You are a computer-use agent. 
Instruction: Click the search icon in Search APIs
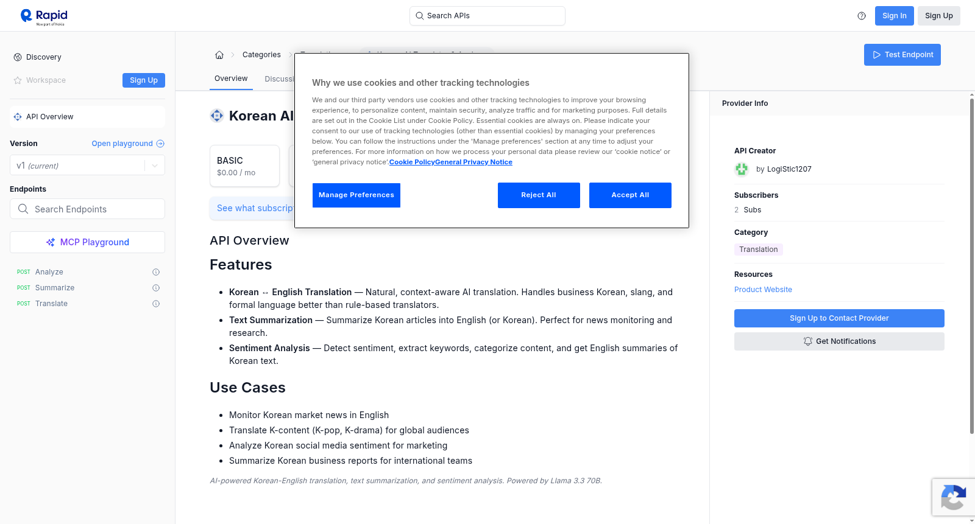pos(420,16)
